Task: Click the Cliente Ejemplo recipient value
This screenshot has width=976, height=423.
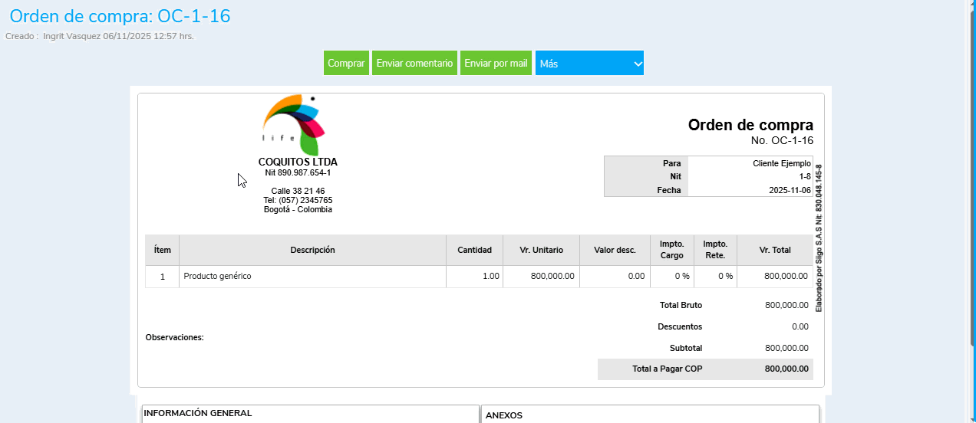Action: (x=781, y=163)
